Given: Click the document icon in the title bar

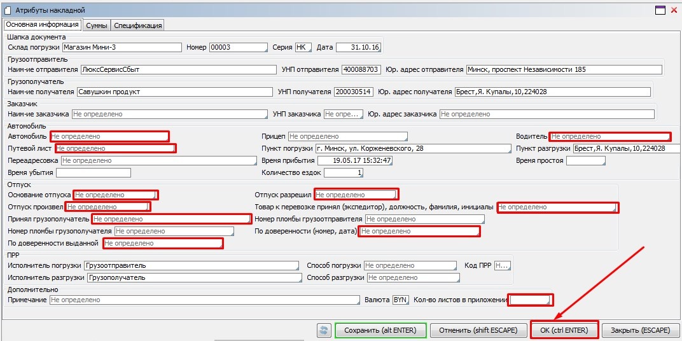Looking at the screenshot, I should [x=7, y=10].
